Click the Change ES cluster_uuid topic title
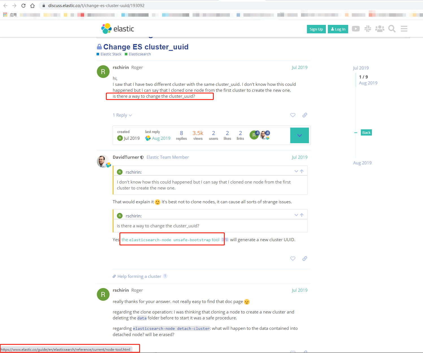The height and width of the screenshot is (353, 423). point(146,47)
